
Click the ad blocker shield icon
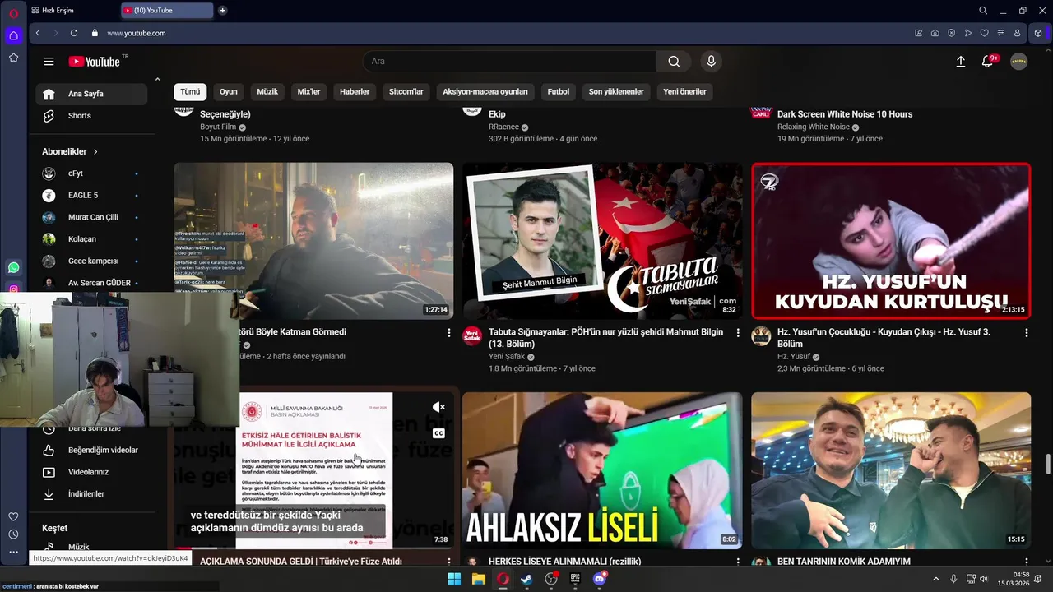tap(951, 33)
